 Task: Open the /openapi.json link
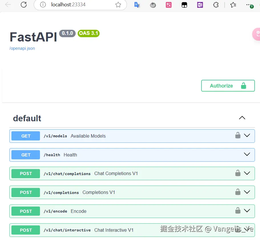point(22,48)
